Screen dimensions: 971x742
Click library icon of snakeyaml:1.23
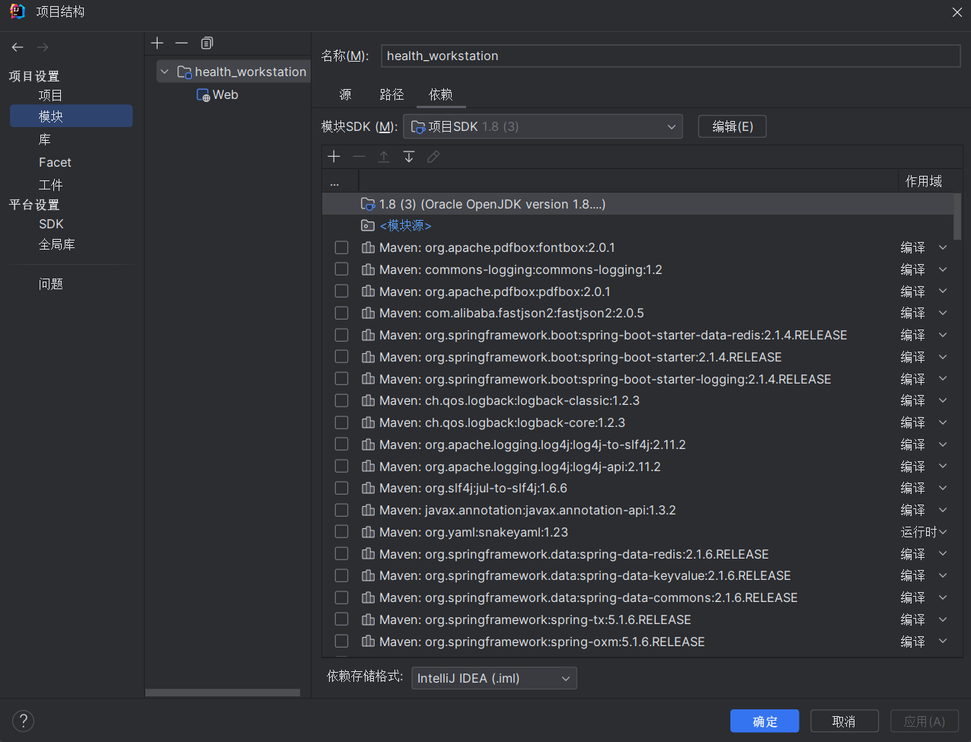369,532
